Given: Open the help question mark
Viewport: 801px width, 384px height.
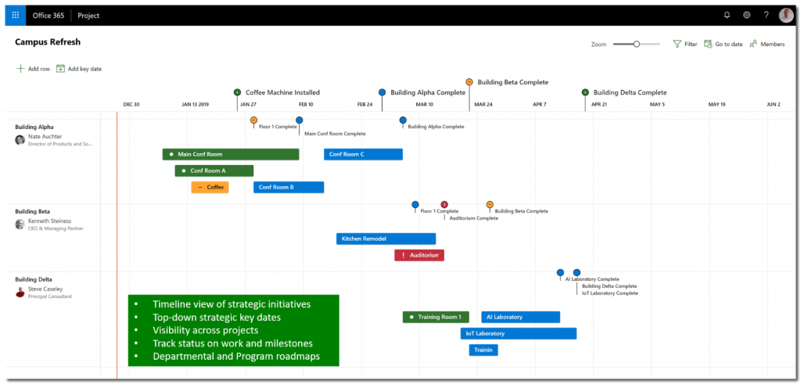Looking at the screenshot, I should click(767, 16).
